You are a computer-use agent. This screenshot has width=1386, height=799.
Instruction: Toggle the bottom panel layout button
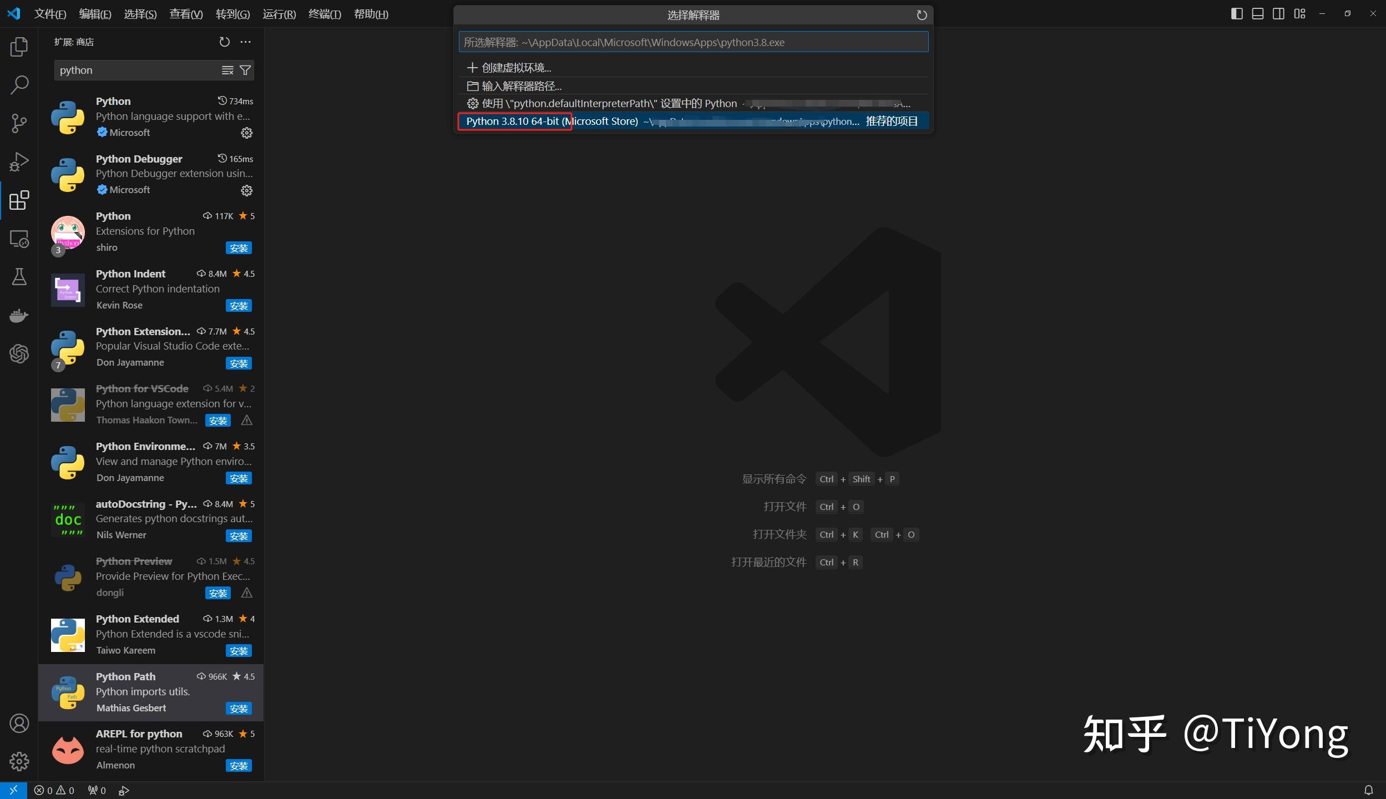tap(1258, 14)
